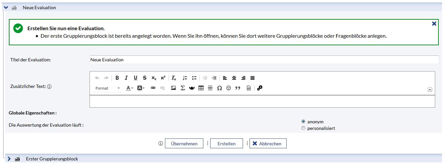This screenshot has width=446, height=165.
Task: Insert a numbered list
Action: [x=185, y=78]
